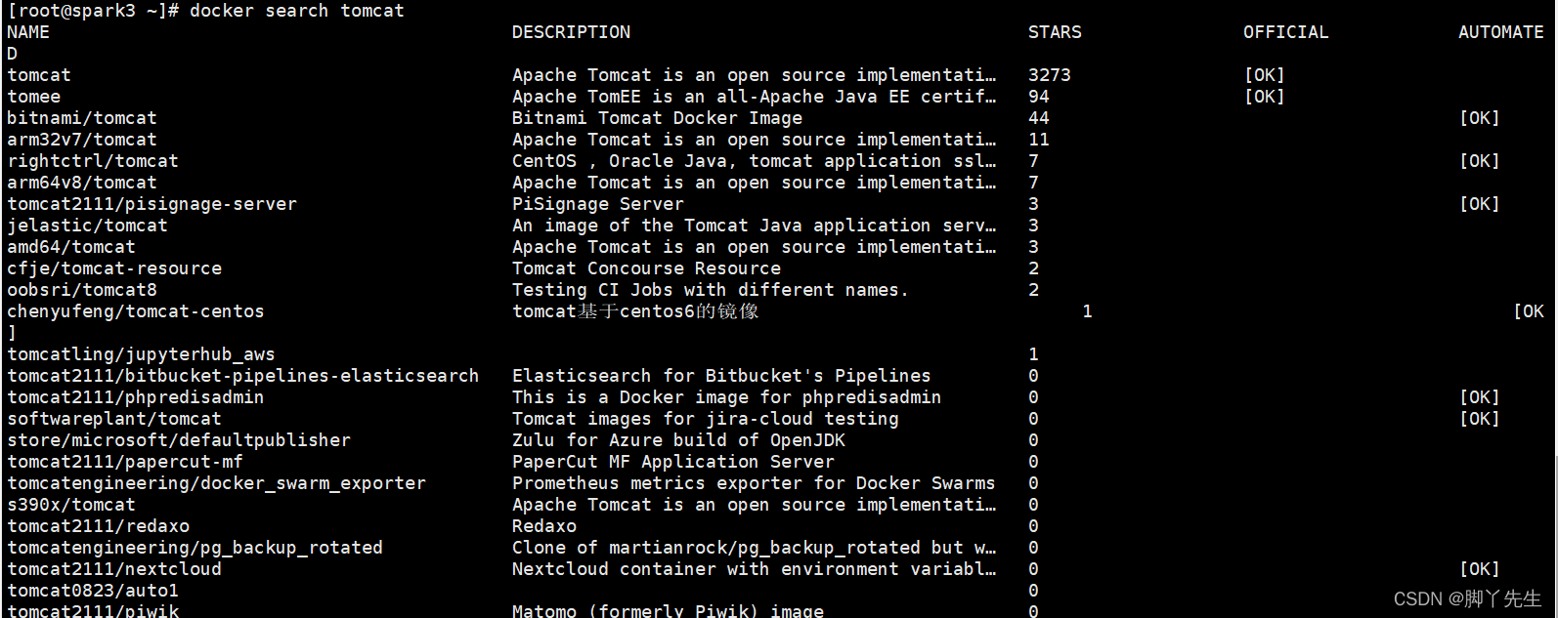Click the rightctrl/tomcat image name
Screen dimensions: 1558x618
(x=93, y=161)
